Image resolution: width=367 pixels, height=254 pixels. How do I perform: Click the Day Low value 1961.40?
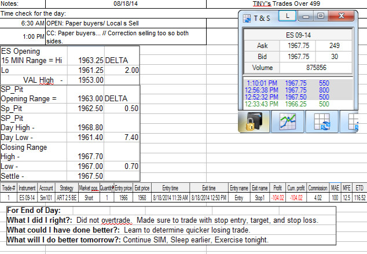(x=86, y=137)
